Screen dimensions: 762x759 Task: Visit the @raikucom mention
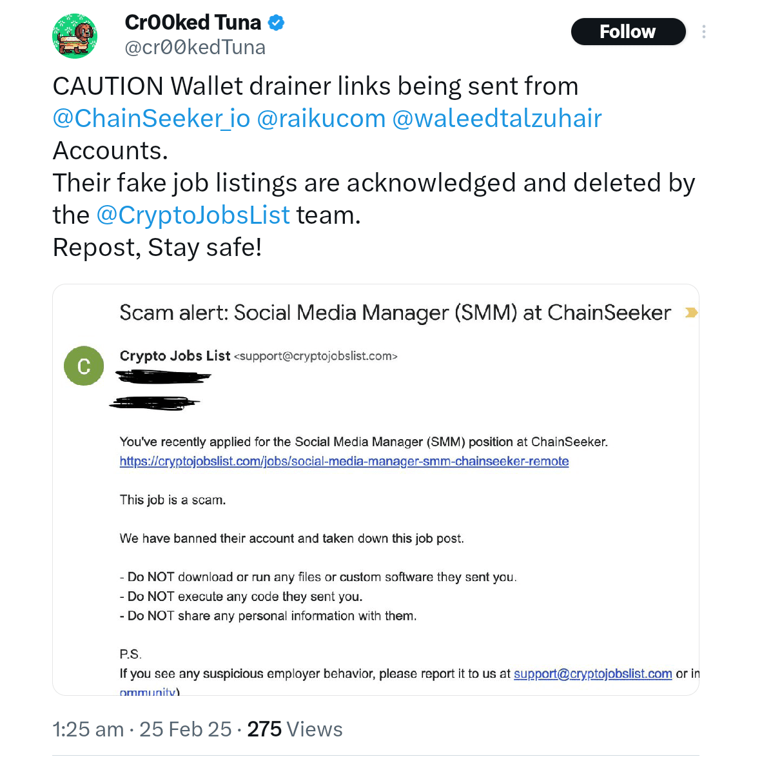(x=320, y=119)
